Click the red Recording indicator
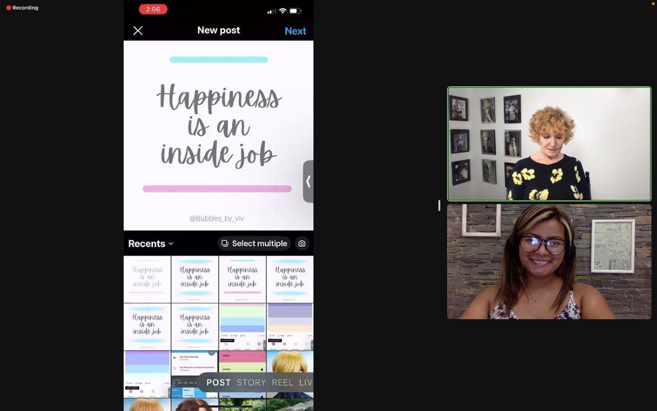This screenshot has height=411, width=657. 22,8
